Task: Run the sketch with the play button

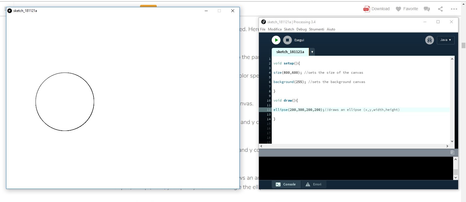Action: (276, 40)
